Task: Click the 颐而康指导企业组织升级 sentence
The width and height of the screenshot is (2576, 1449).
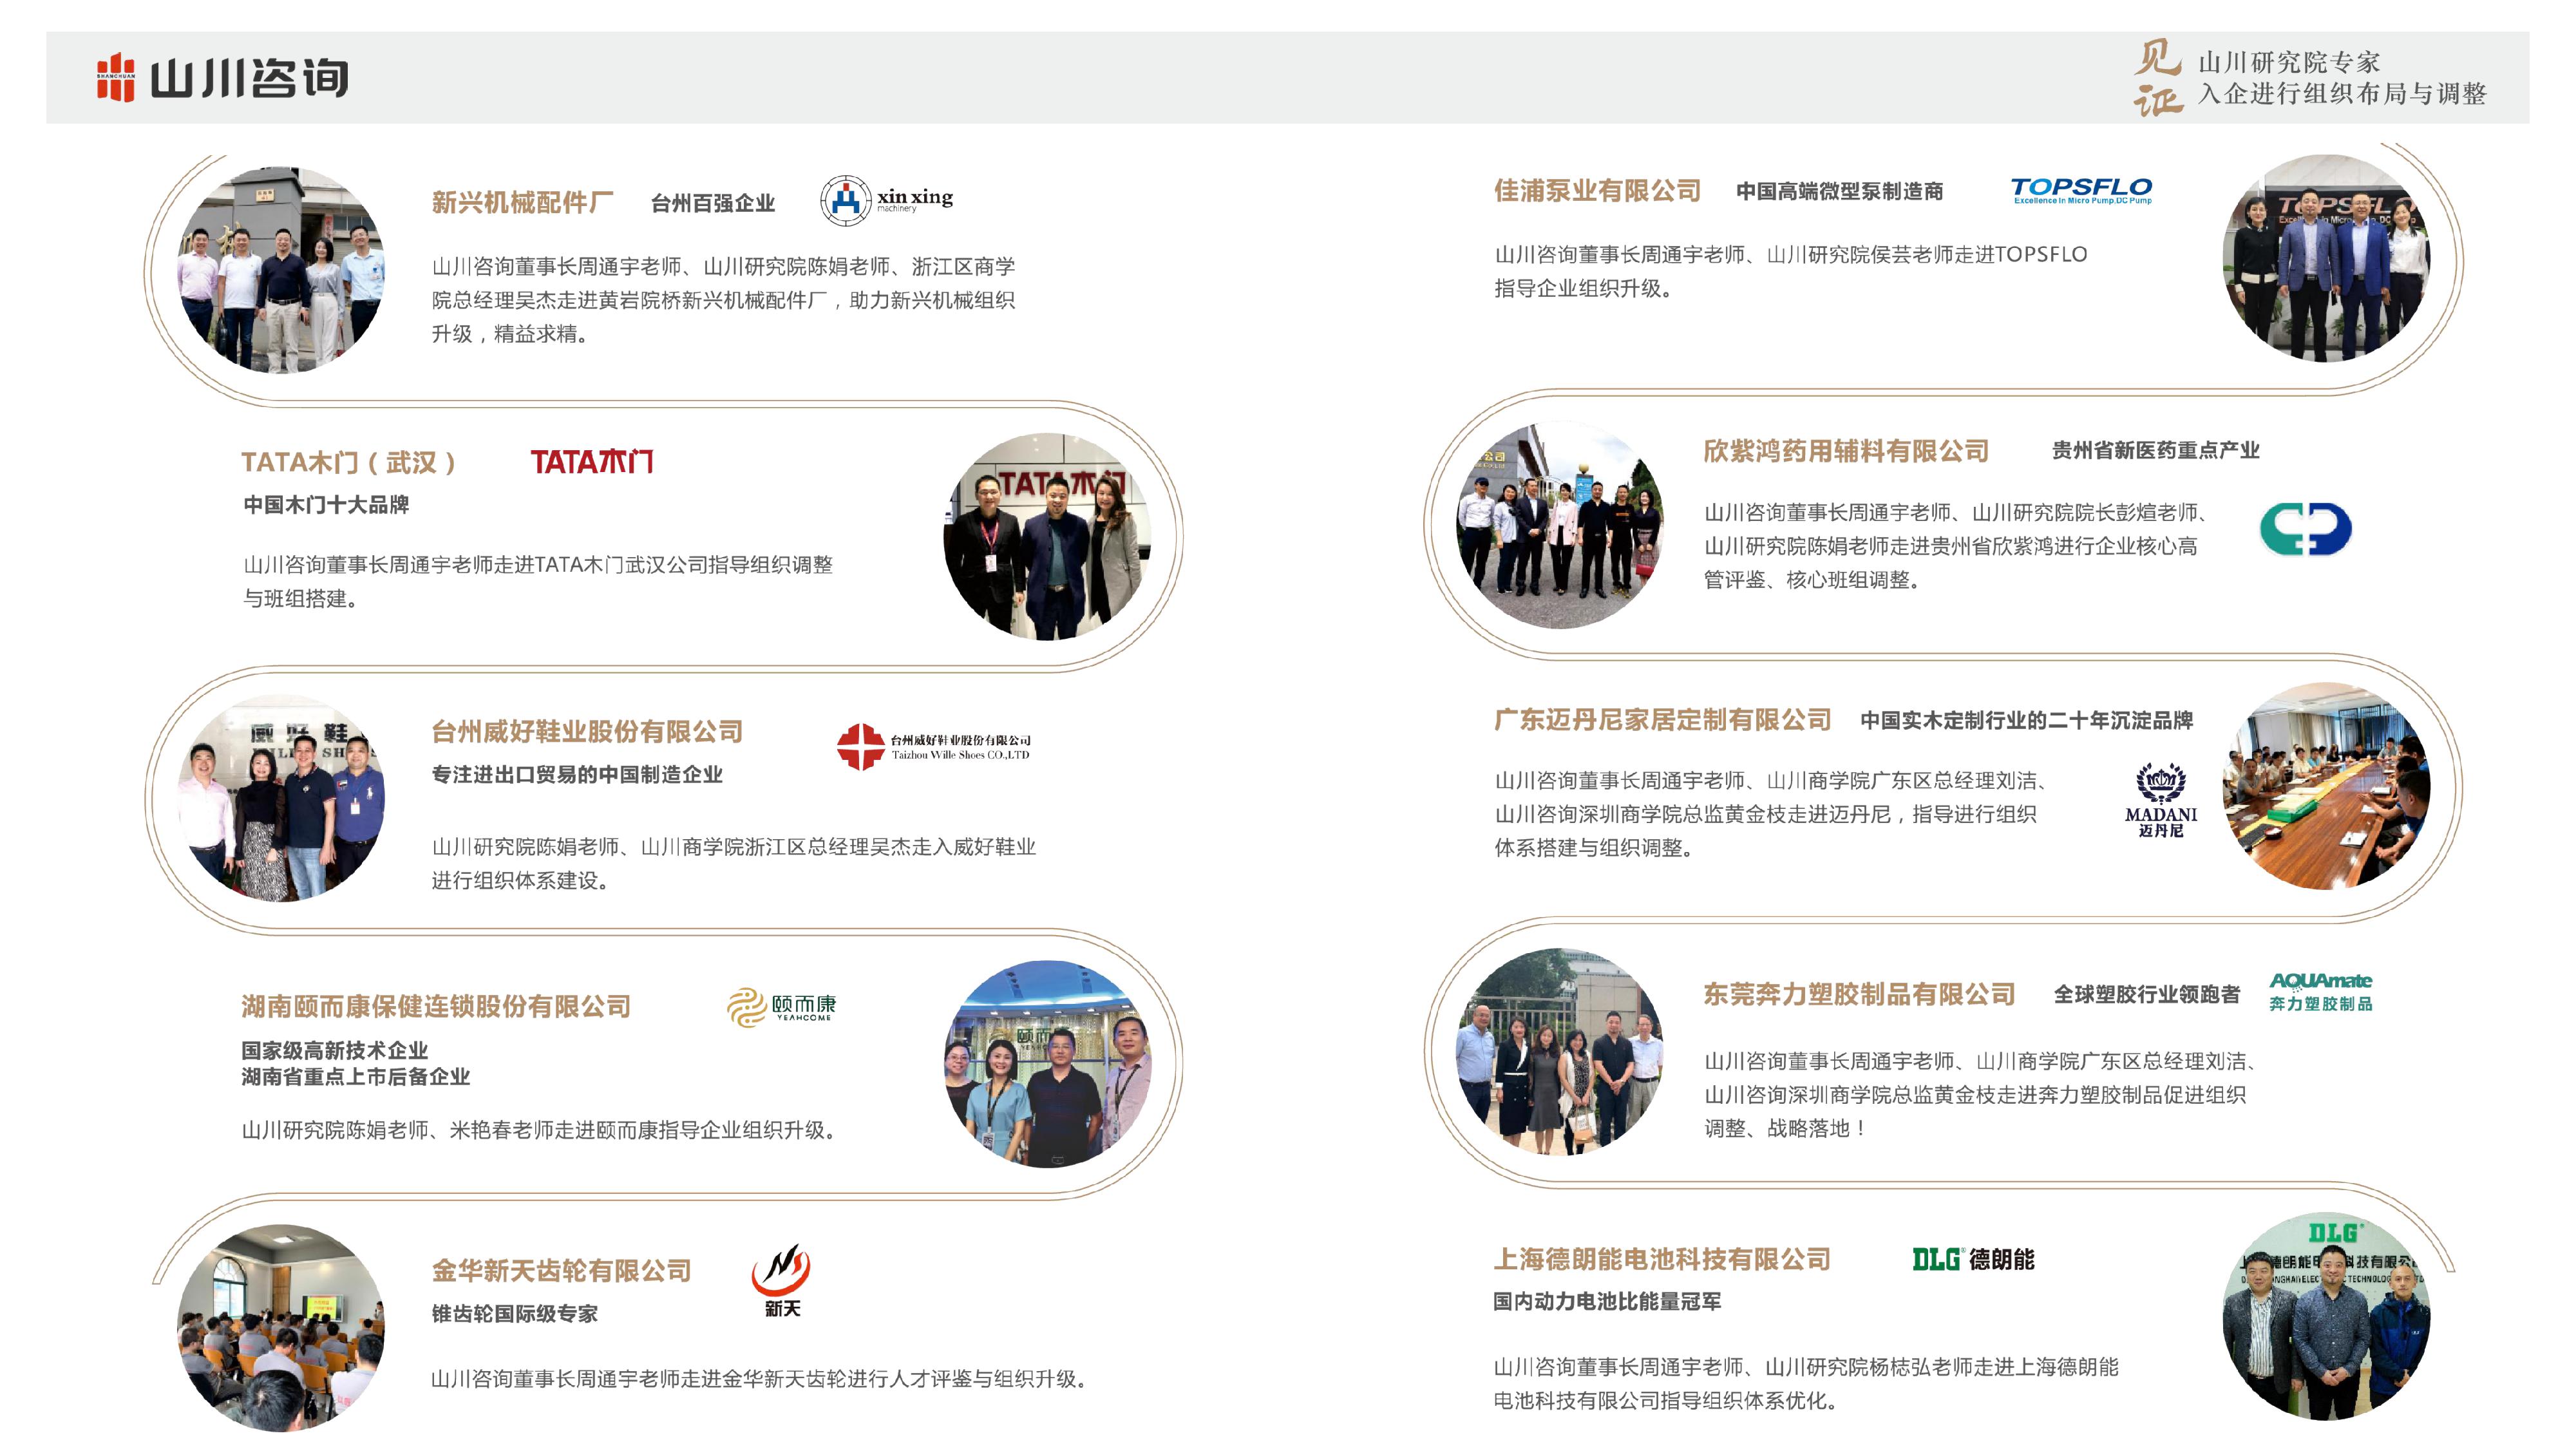Action: click(x=541, y=1130)
